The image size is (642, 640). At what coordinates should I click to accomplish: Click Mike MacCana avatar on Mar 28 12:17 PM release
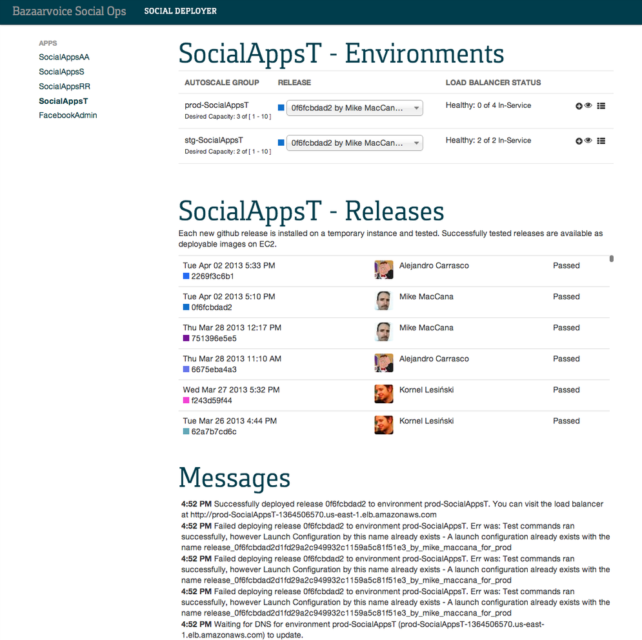(384, 332)
